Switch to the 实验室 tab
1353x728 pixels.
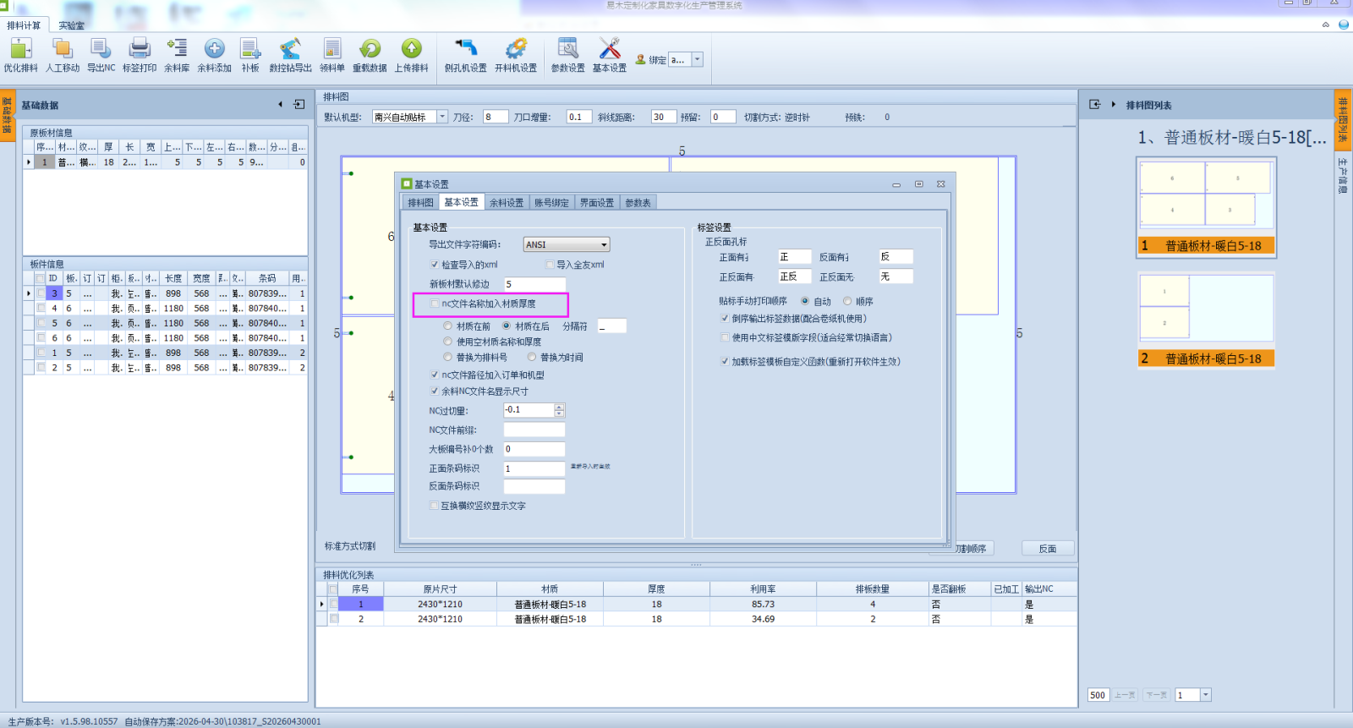[71, 25]
